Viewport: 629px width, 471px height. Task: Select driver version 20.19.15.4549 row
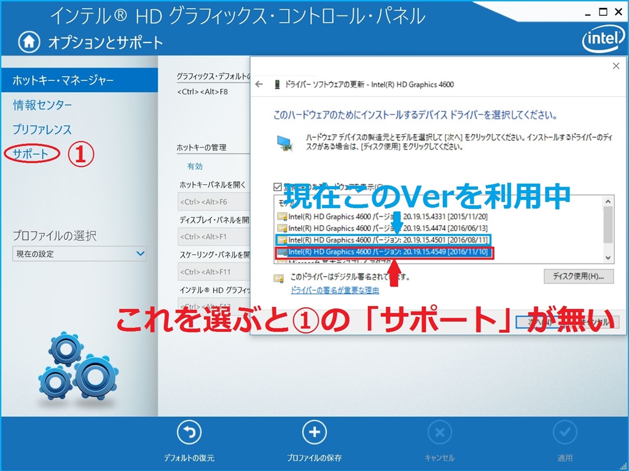pyautogui.click(x=384, y=252)
